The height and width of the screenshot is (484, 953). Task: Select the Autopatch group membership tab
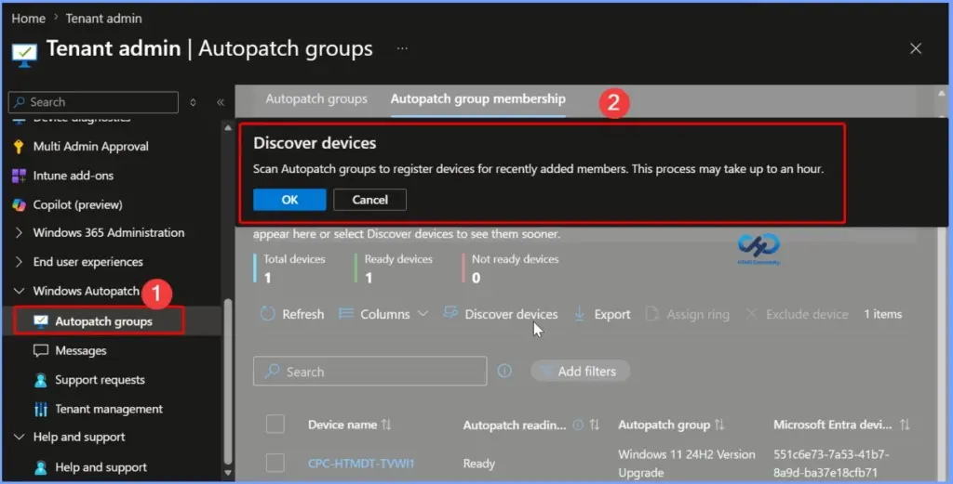(x=477, y=98)
